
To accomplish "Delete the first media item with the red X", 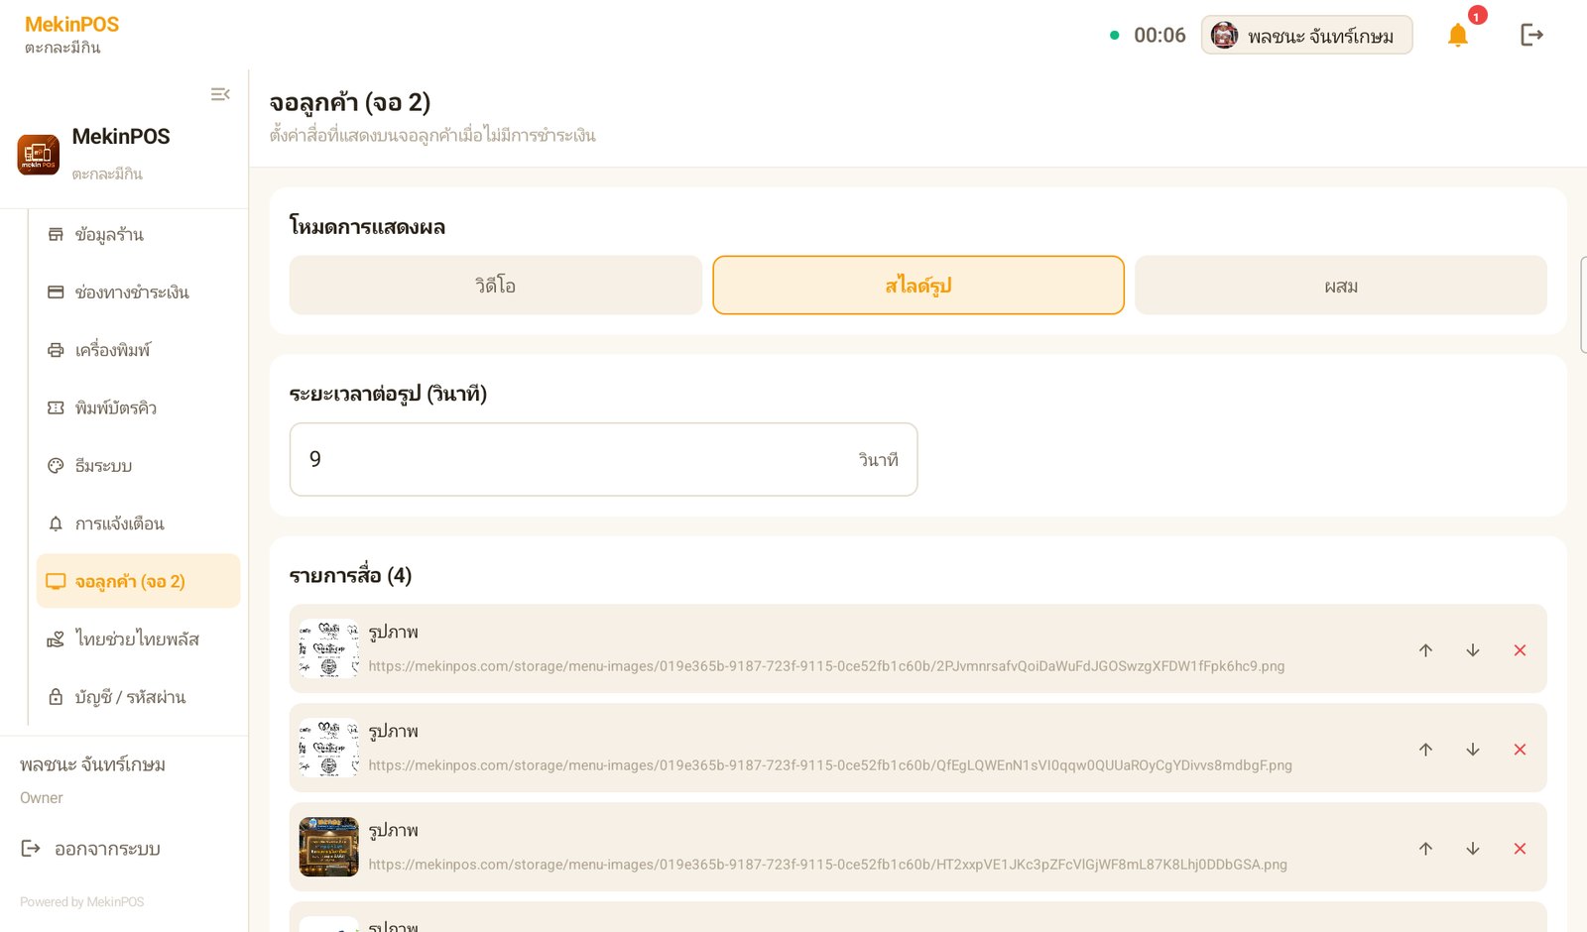I will pyautogui.click(x=1520, y=650).
